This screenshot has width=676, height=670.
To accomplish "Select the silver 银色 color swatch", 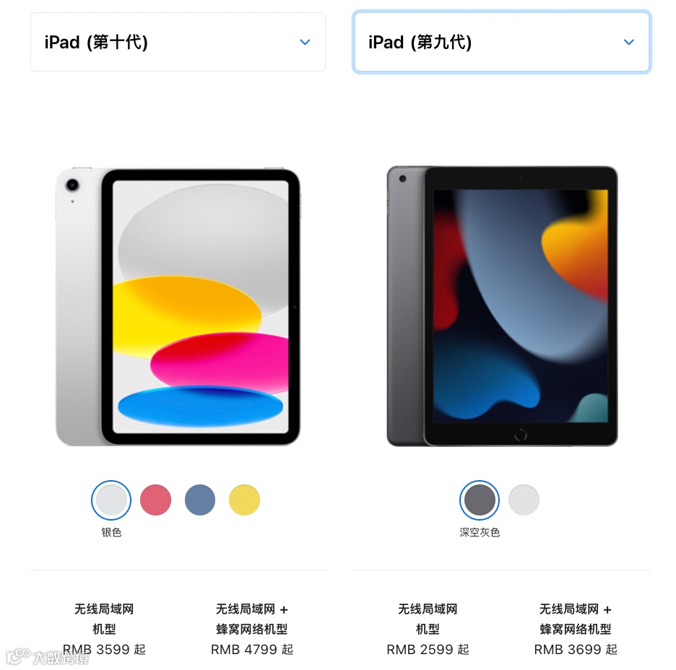I will pos(111,500).
